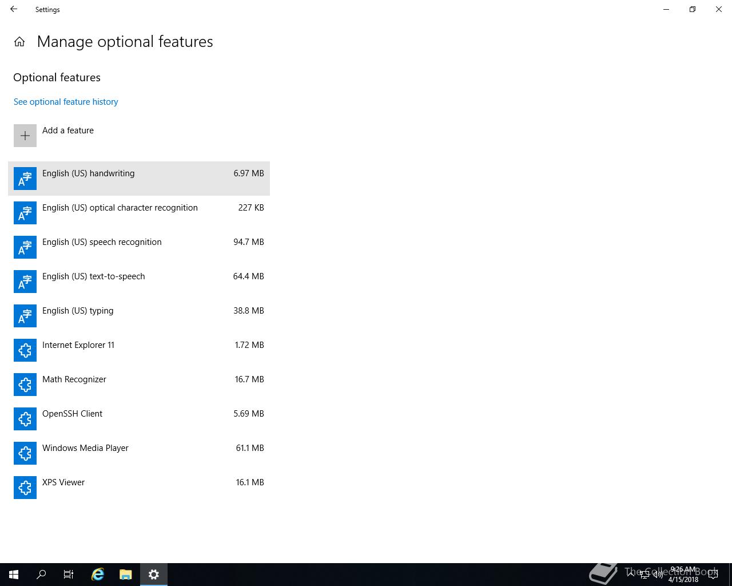Select English (US) optical character recognition
The width and height of the screenshot is (732, 586).
139,213
